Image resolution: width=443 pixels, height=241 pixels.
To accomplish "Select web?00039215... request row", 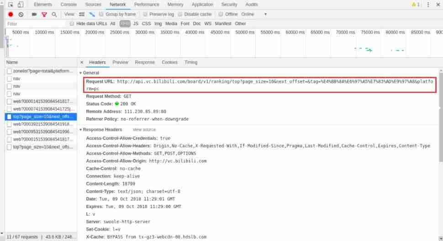I will [x=41, y=124].
